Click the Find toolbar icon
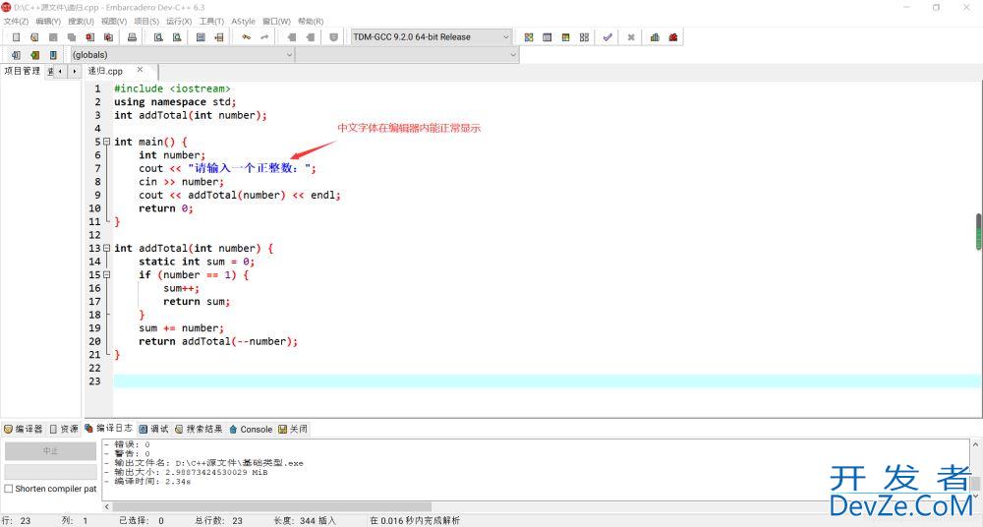Viewport: 983px width, 527px height. [158, 37]
